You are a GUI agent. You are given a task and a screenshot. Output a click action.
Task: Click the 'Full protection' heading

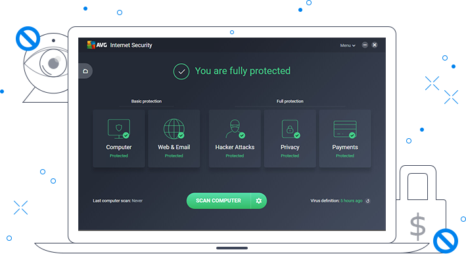click(x=290, y=101)
